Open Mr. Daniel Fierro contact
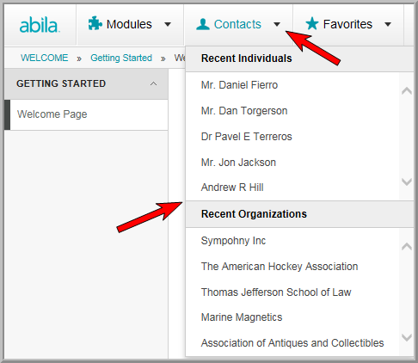Viewport: 418px width, 363px height. [x=239, y=85]
